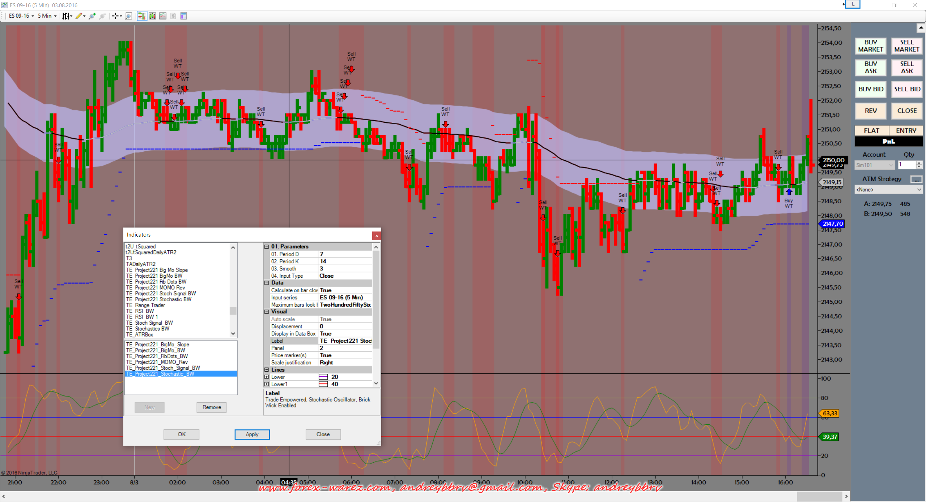
Task: Click the Lower line color swatch
Action: tap(323, 377)
